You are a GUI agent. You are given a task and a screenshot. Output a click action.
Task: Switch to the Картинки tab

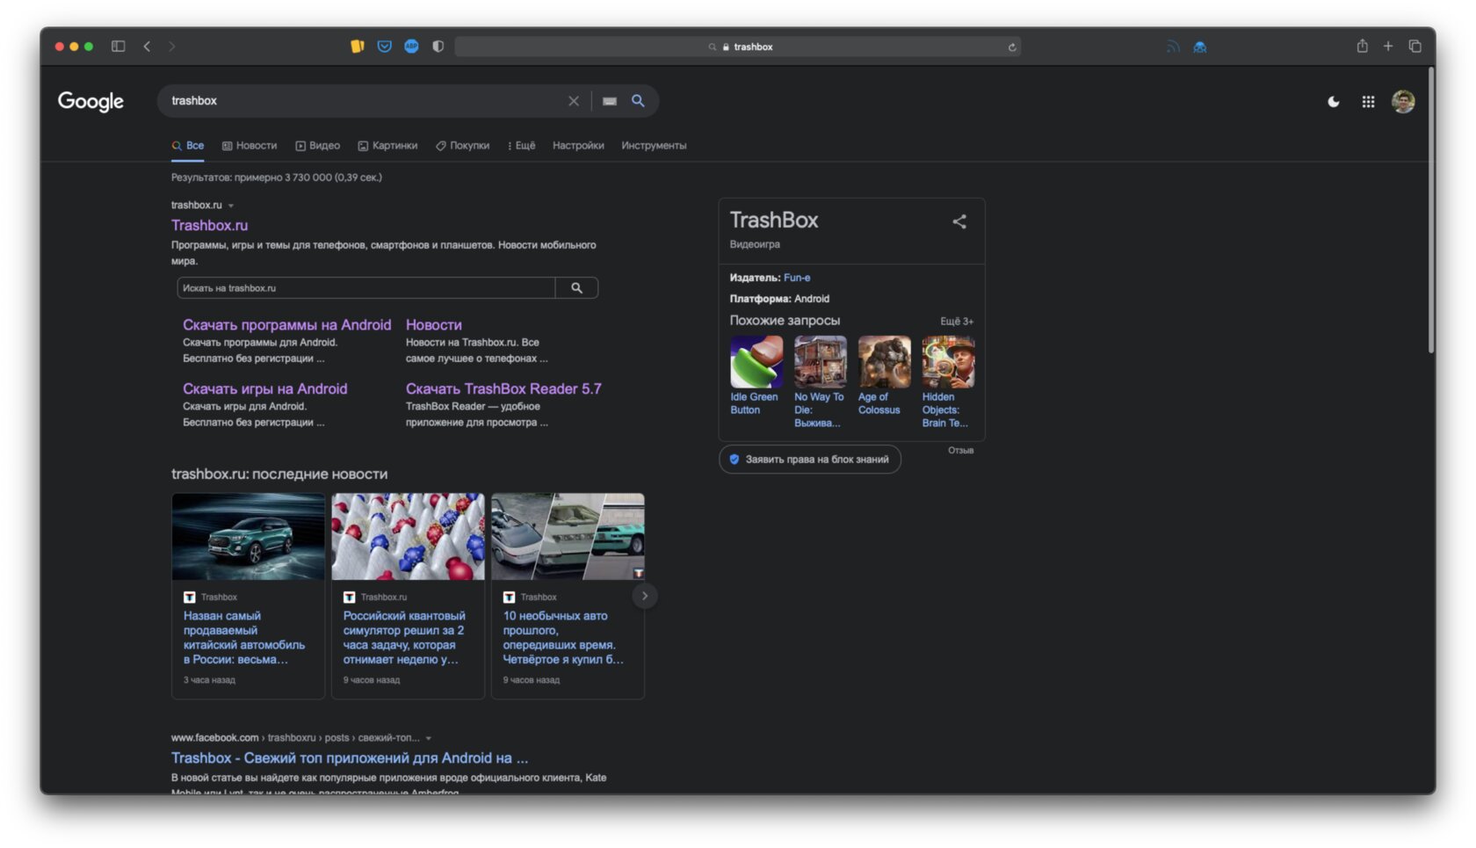click(x=387, y=146)
